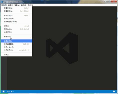Open the 文件(F) menu
118x94 pixels.
coord(4,5)
